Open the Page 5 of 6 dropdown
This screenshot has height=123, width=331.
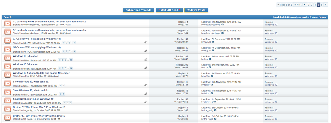285,5
